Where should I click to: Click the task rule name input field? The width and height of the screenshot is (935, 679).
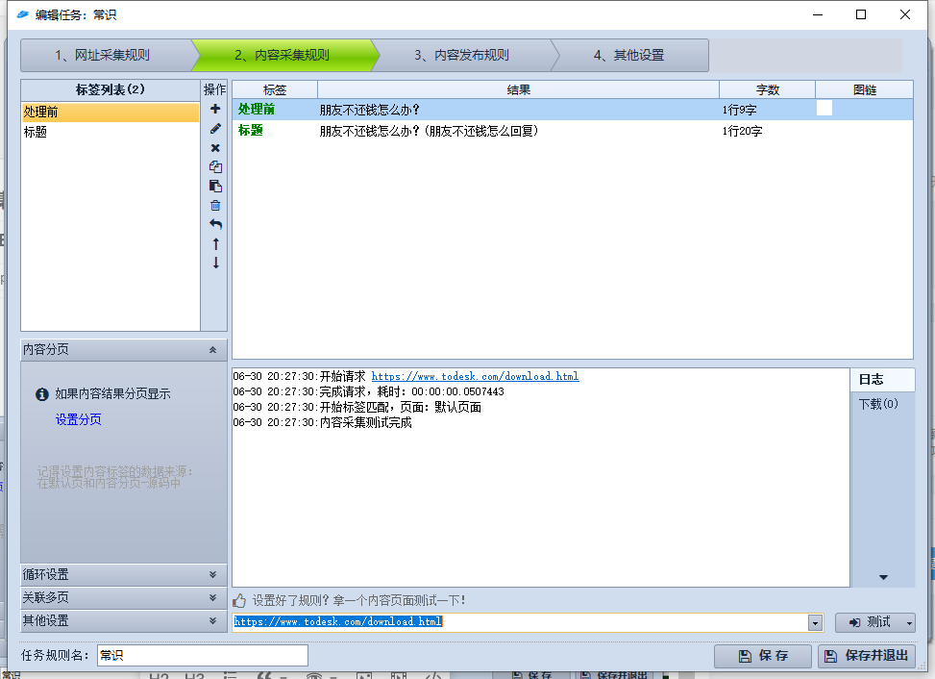click(202, 655)
